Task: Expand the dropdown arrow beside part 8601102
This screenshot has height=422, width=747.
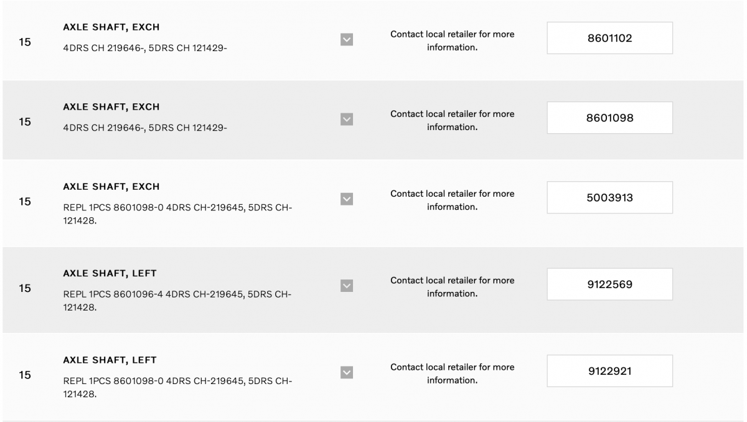Action: click(x=347, y=40)
